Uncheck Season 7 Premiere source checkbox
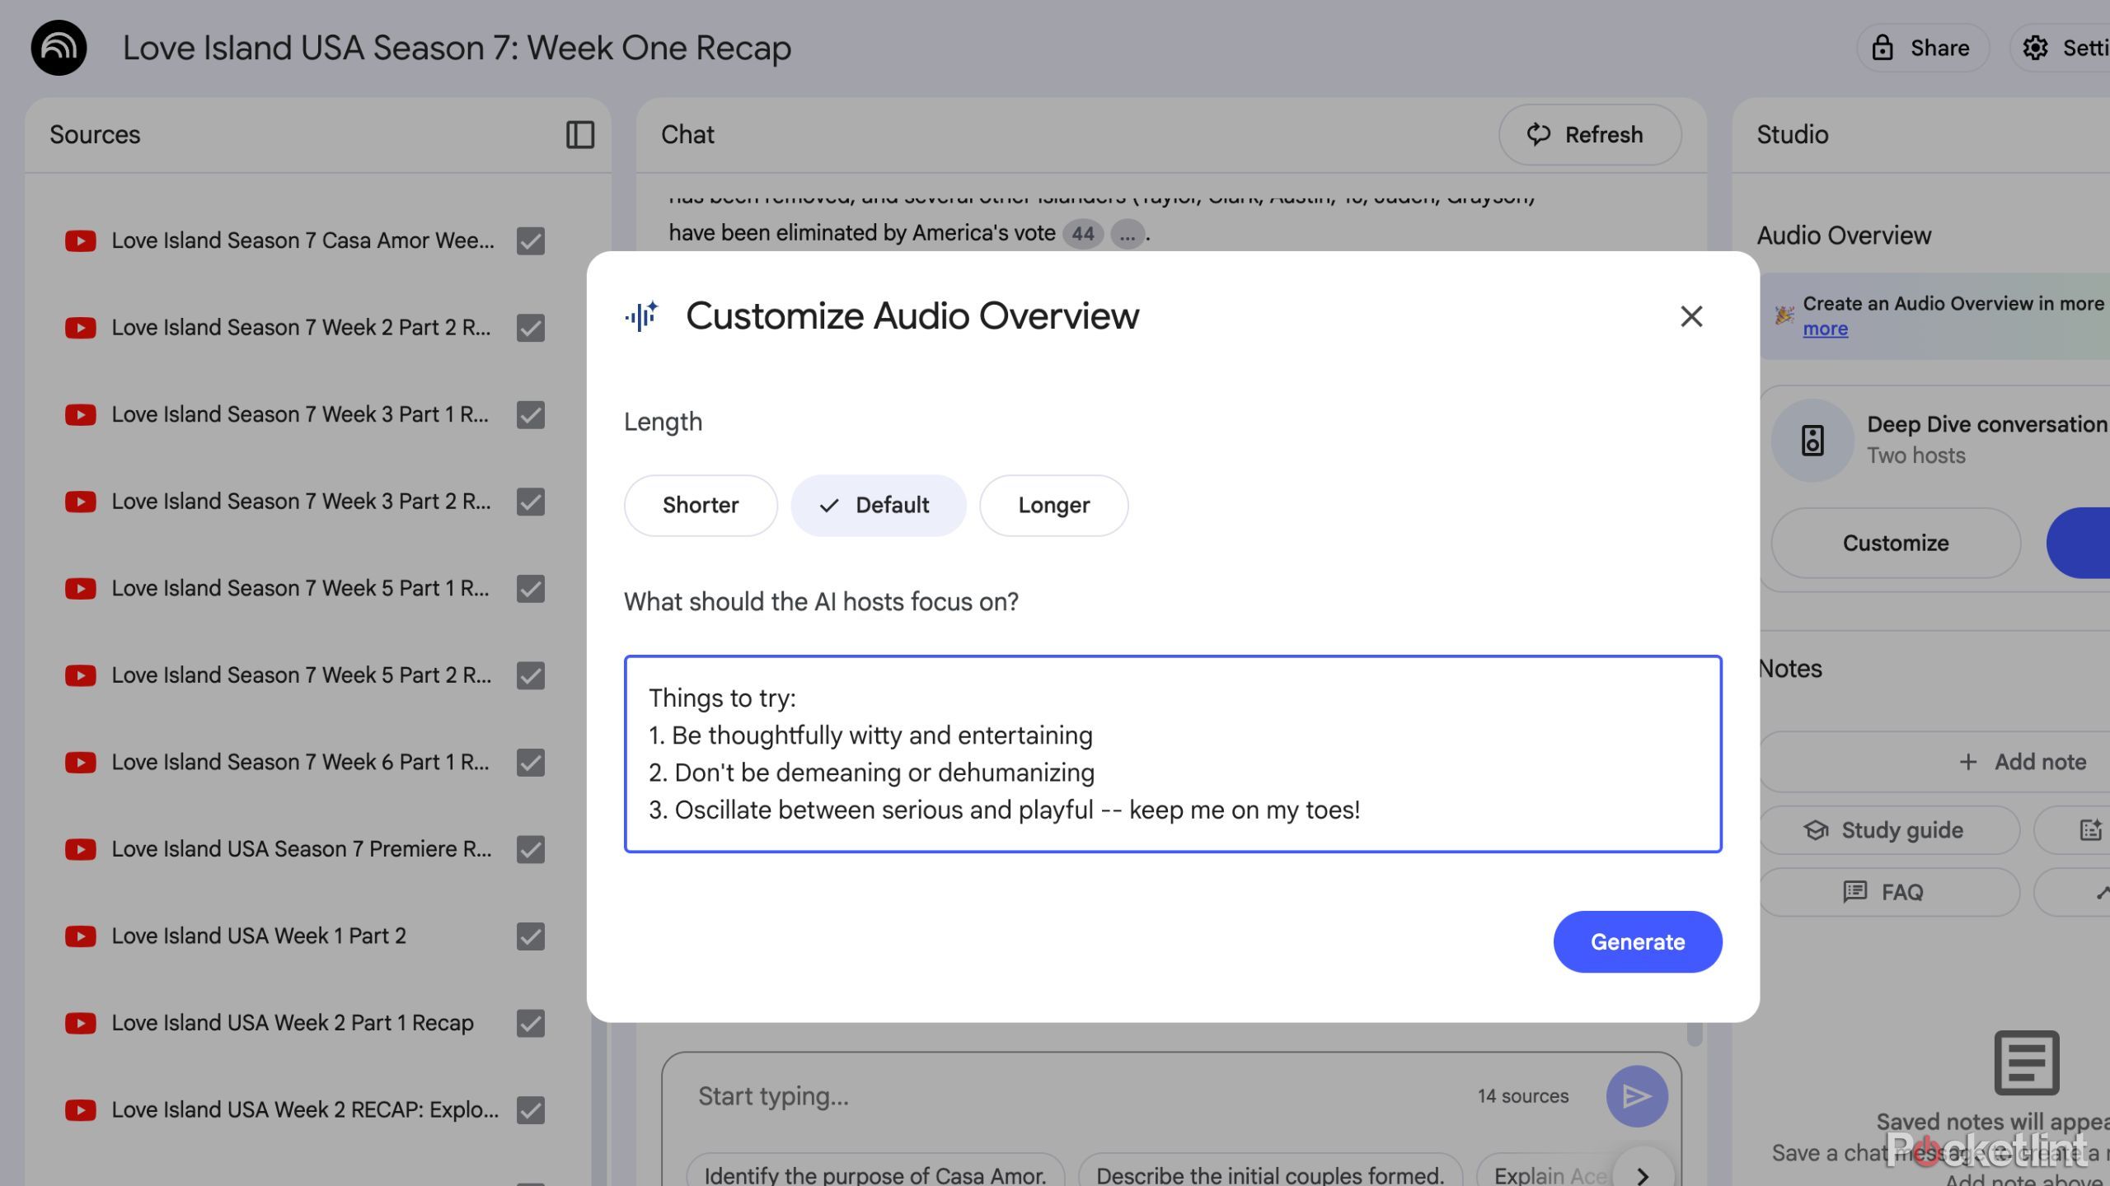The image size is (2110, 1186). 531,849
